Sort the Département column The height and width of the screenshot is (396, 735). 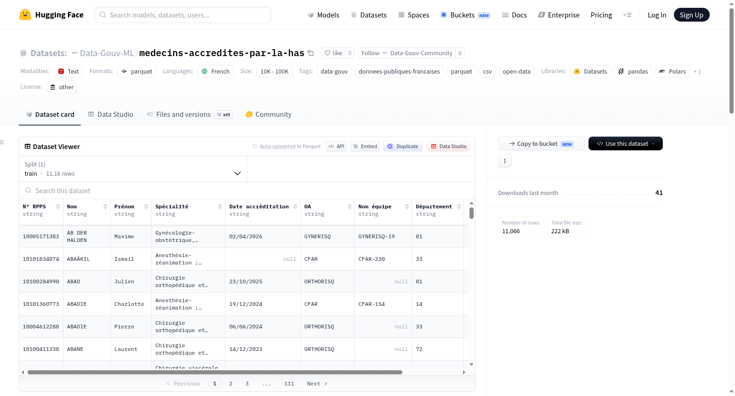click(459, 207)
